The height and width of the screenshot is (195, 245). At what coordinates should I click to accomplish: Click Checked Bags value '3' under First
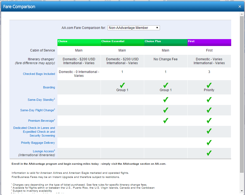[209, 72]
